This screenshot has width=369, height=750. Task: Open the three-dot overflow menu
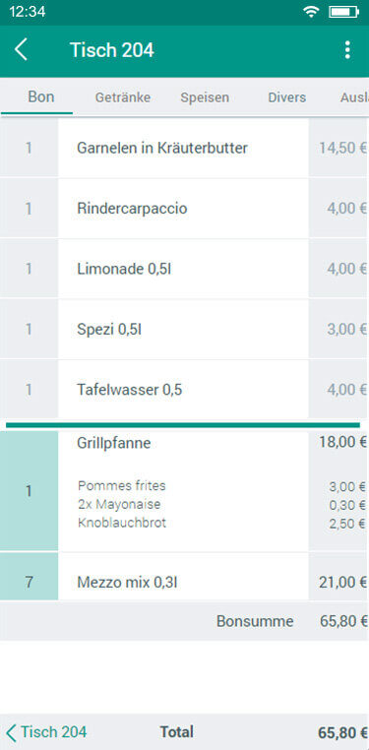click(347, 50)
